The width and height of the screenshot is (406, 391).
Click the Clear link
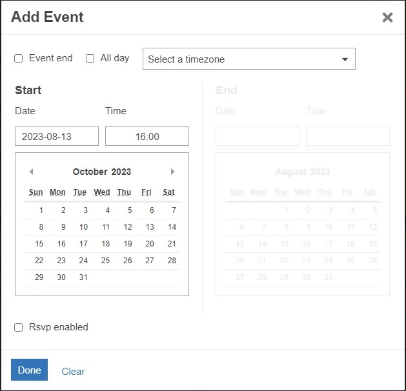[x=73, y=372]
